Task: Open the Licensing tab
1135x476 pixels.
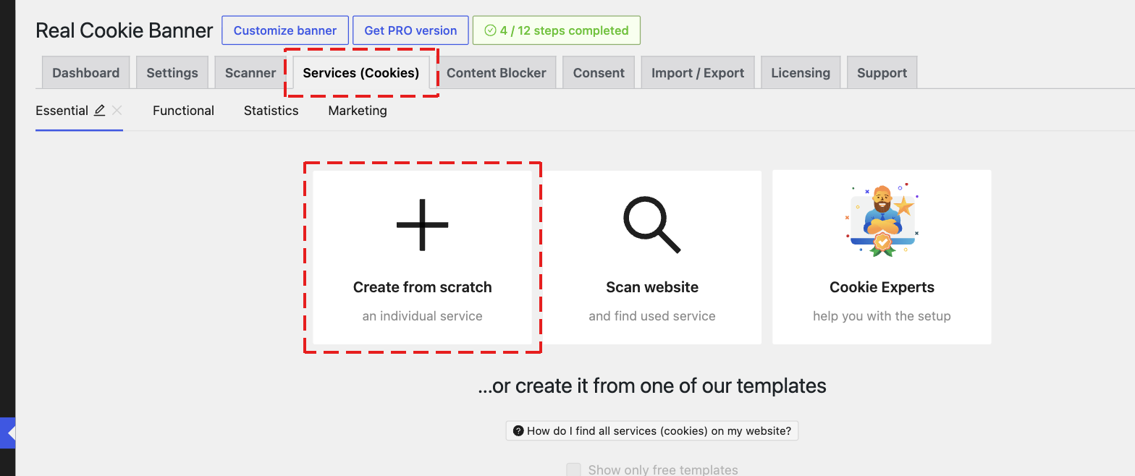Action: (801, 72)
